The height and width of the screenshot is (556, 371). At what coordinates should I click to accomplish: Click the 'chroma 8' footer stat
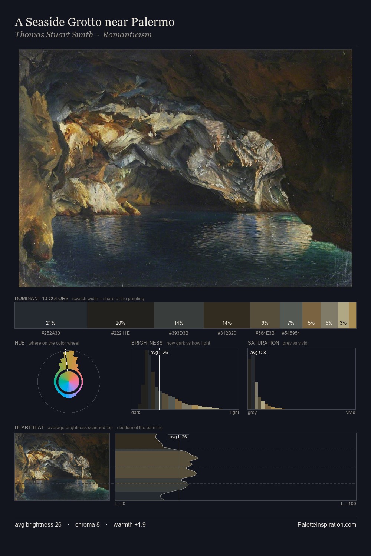87,524
